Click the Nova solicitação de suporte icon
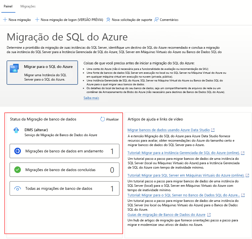This screenshot has height=239, width=252. (108, 20)
